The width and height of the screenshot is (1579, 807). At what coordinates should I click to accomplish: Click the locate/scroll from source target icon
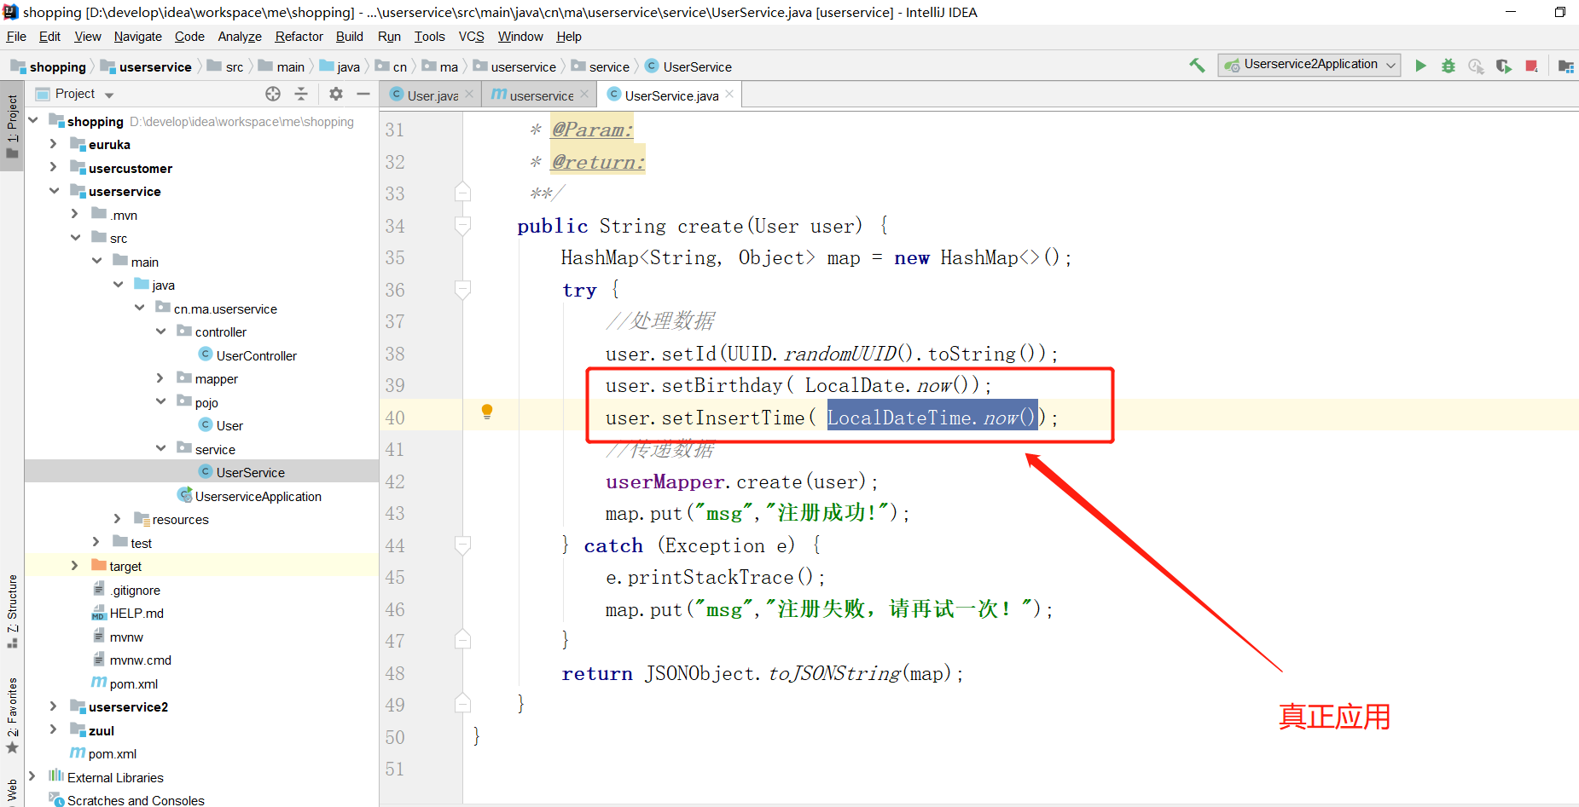point(273,94)
